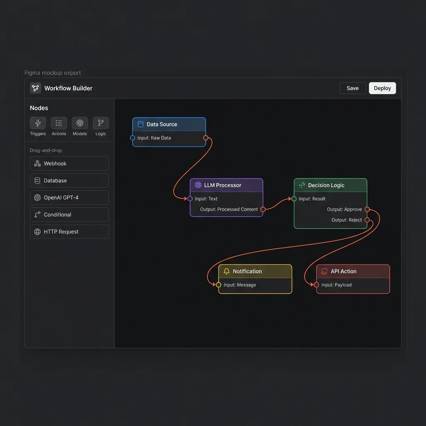This screenshot has height=426, width=426.
Task: Deploy the workflow
Action: tap(382, 88)
